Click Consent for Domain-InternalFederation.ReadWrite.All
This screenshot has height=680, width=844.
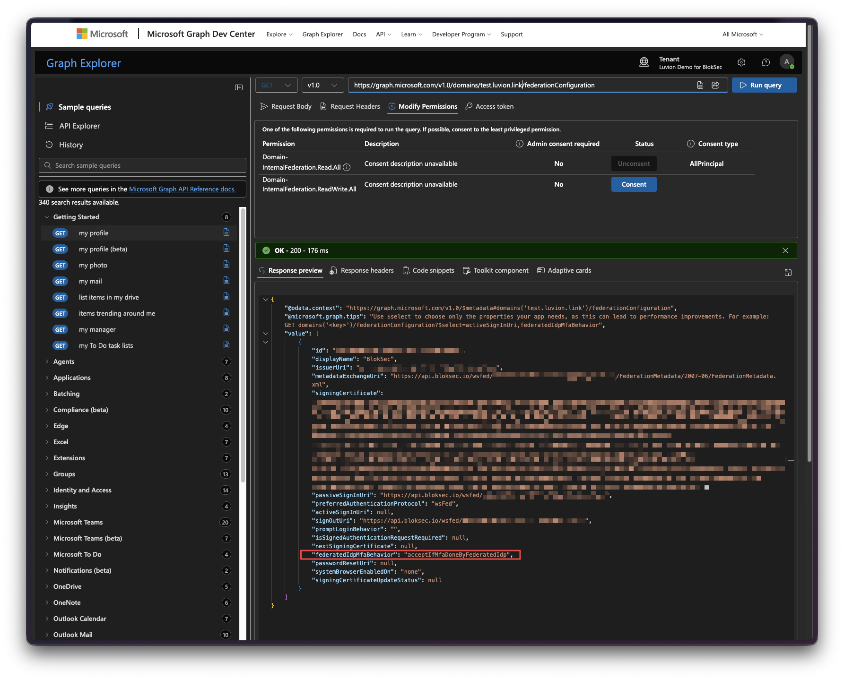click(x=634, y=184)
